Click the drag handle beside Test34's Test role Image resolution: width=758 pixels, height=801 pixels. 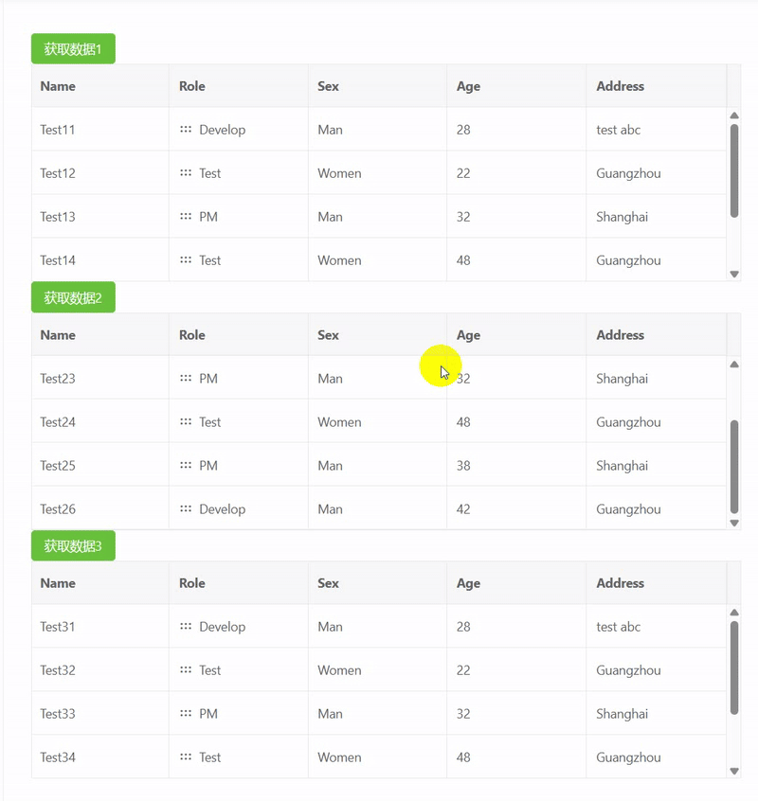187,757
